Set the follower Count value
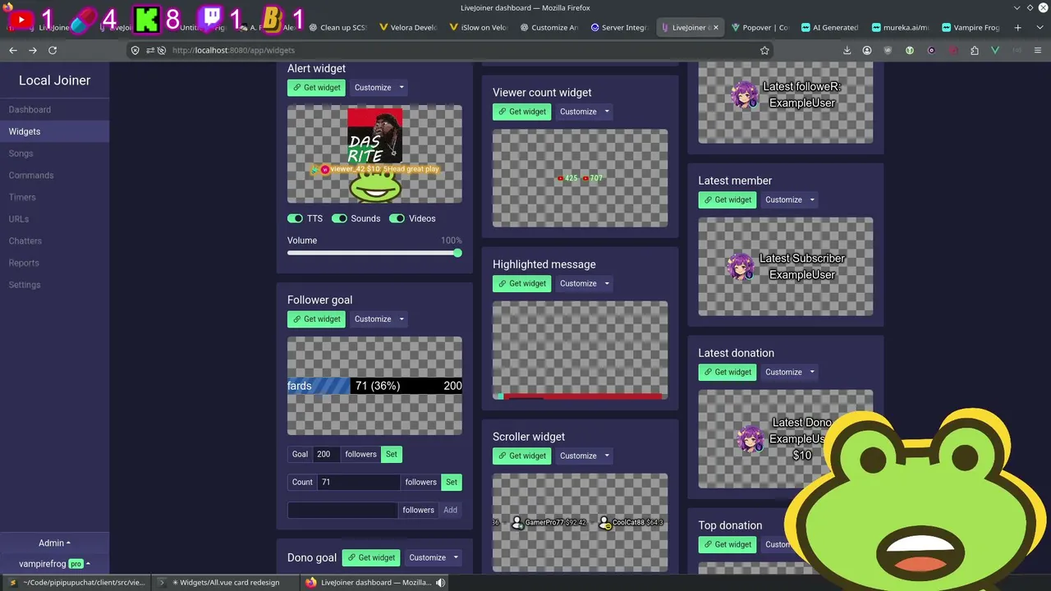 point(452,482)
